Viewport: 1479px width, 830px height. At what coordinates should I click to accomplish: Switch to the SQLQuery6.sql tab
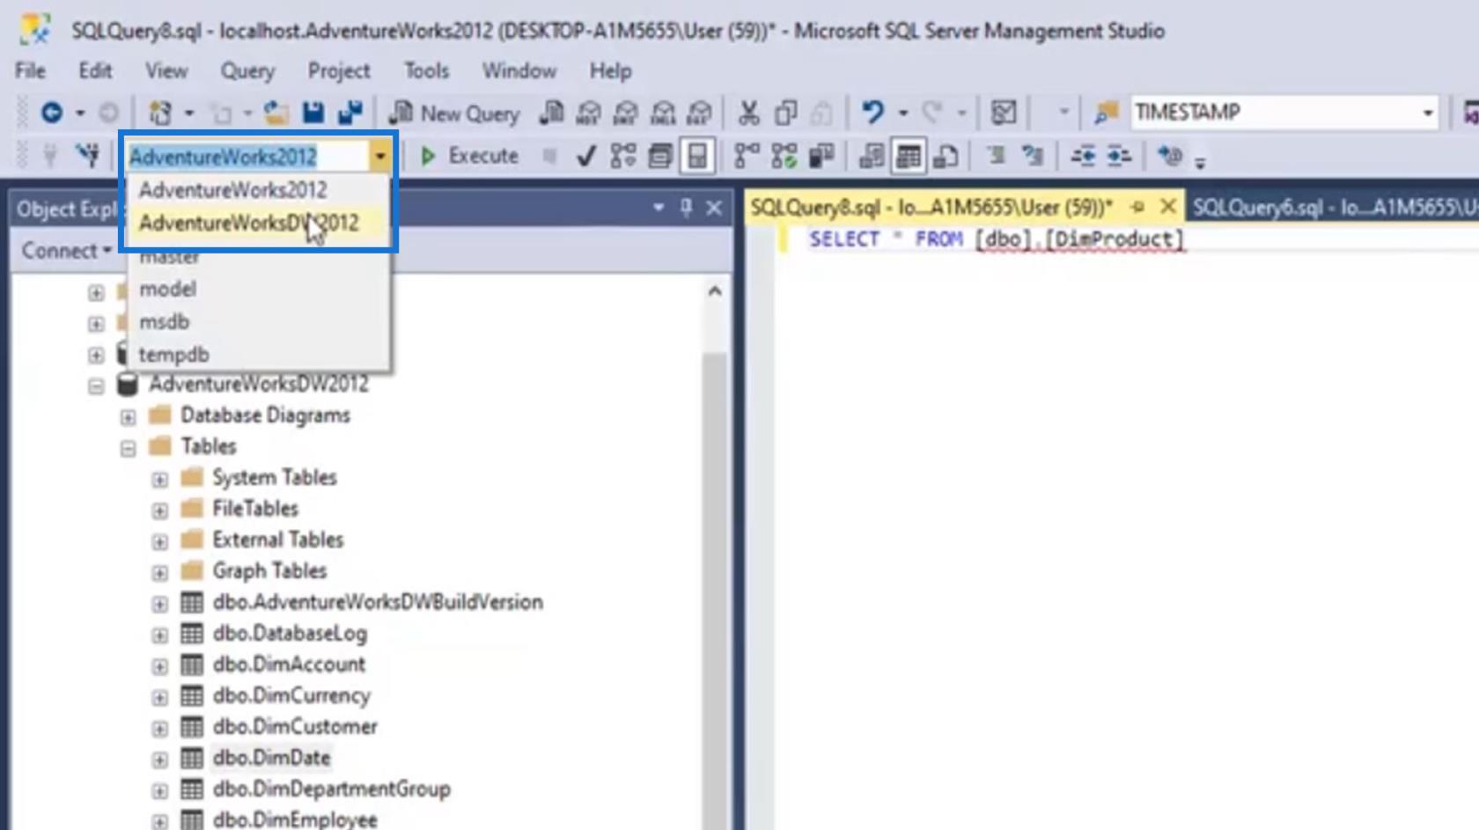click(1335, 207)
